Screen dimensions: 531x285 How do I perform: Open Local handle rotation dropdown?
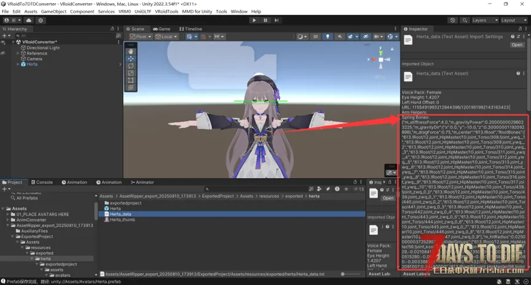pos(166,37)
